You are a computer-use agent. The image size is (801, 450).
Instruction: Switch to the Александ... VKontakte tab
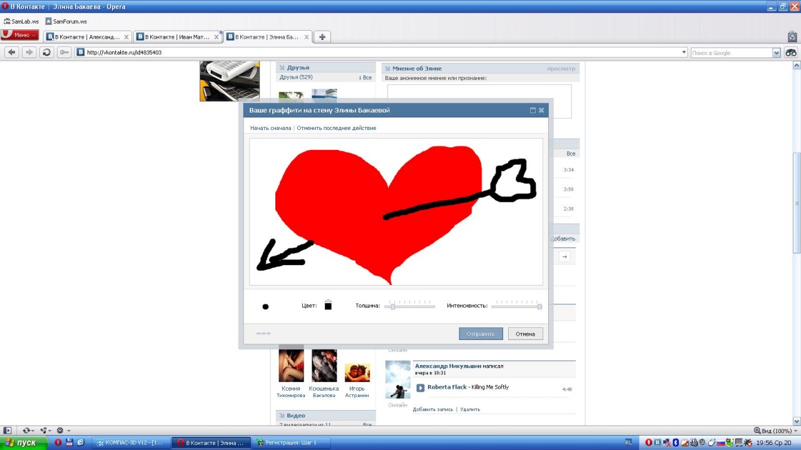coord(88,37)
